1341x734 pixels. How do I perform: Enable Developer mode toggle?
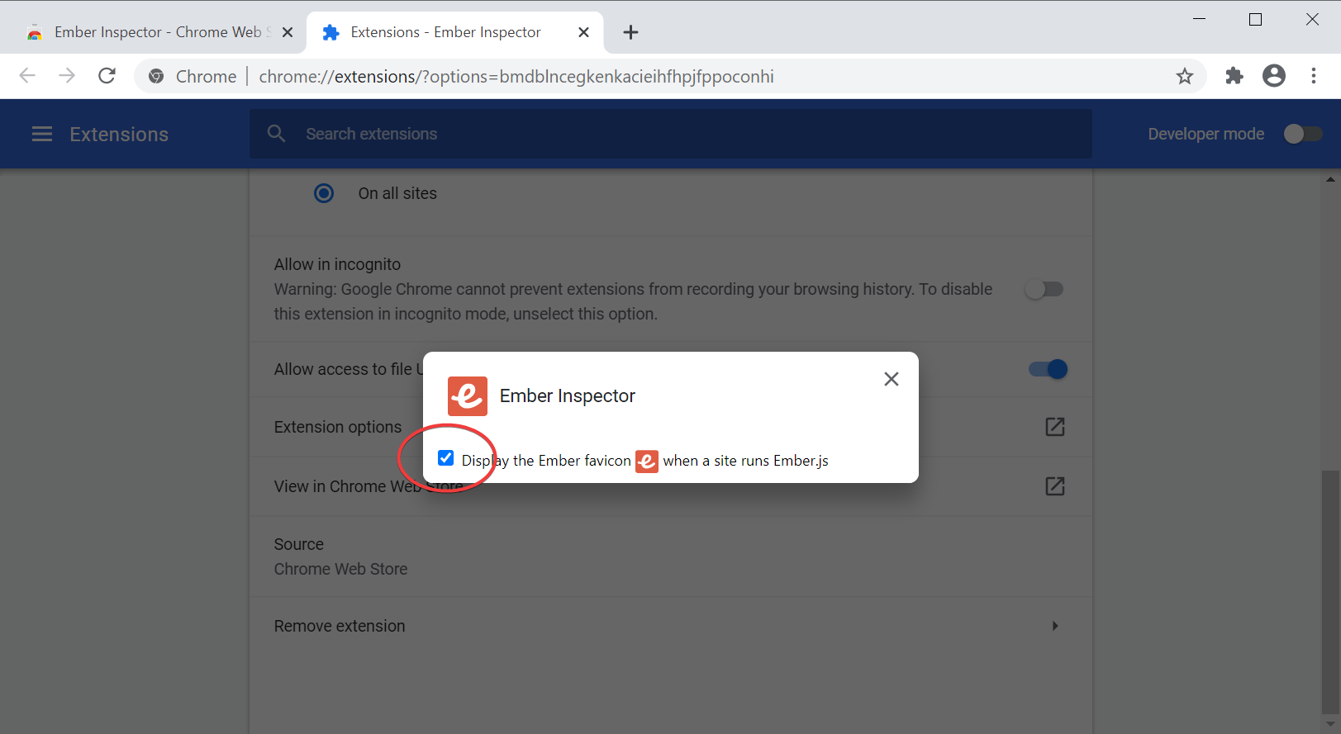point(1302,134)
